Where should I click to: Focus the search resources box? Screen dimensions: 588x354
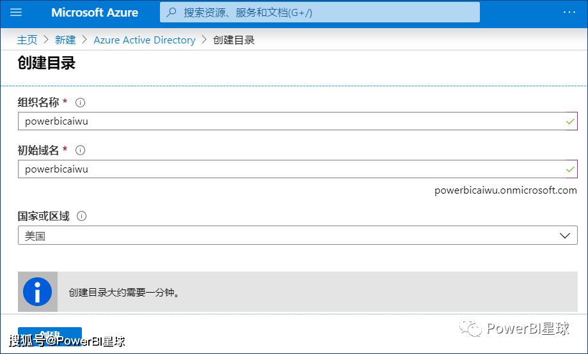coord(319,12)
